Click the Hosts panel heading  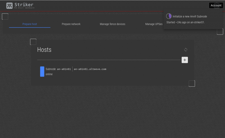tap(44, 50)
